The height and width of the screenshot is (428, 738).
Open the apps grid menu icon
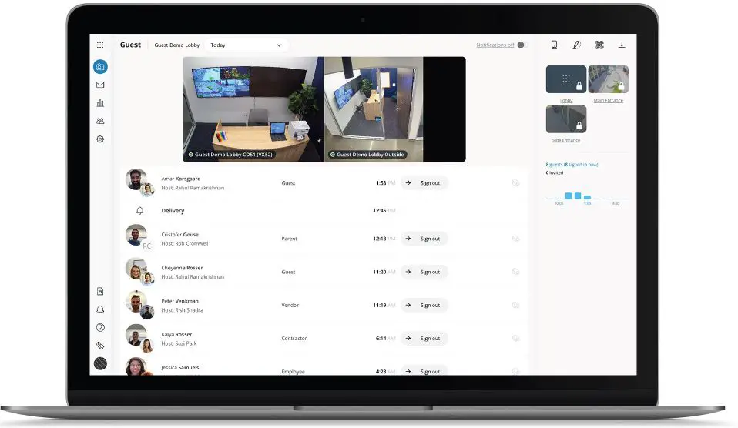[x=100, y=45]
